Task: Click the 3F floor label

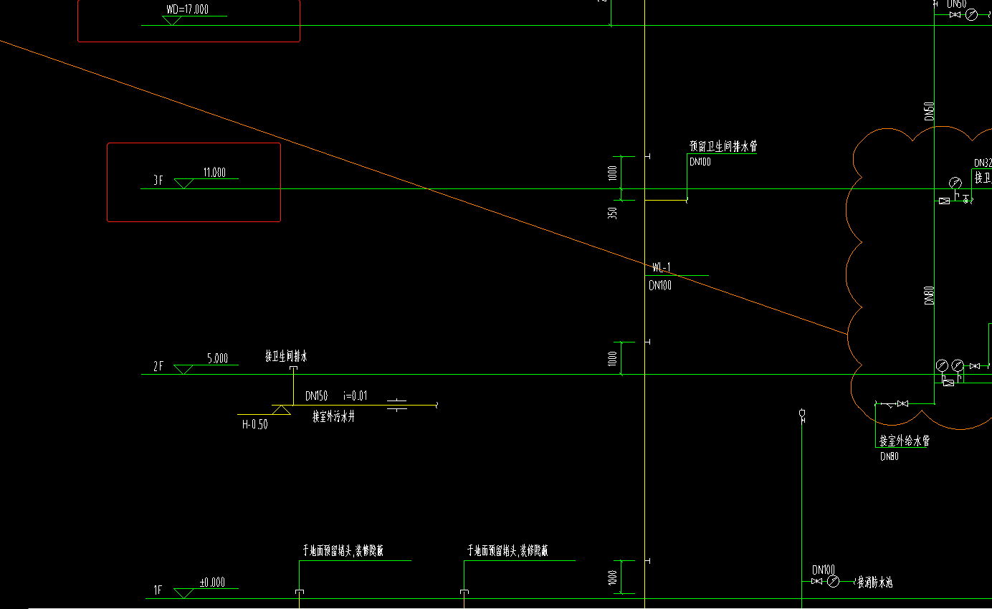Action: pos(158,181)
